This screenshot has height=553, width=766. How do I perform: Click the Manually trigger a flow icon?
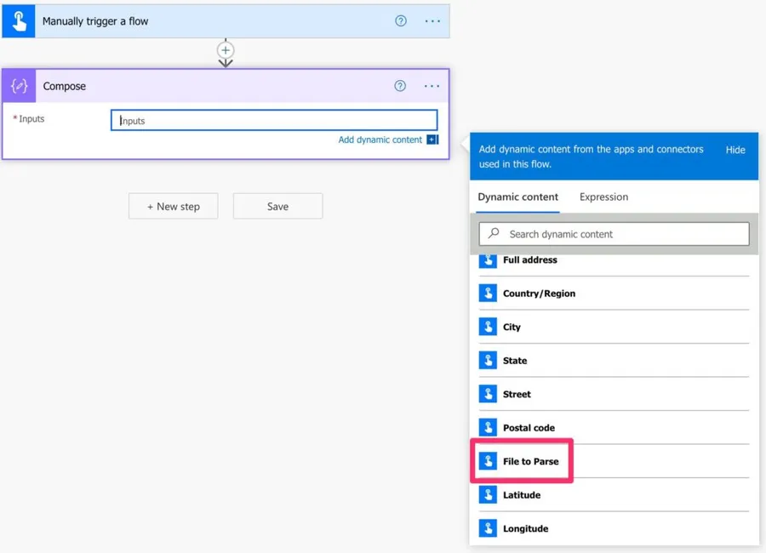[18, 21]
